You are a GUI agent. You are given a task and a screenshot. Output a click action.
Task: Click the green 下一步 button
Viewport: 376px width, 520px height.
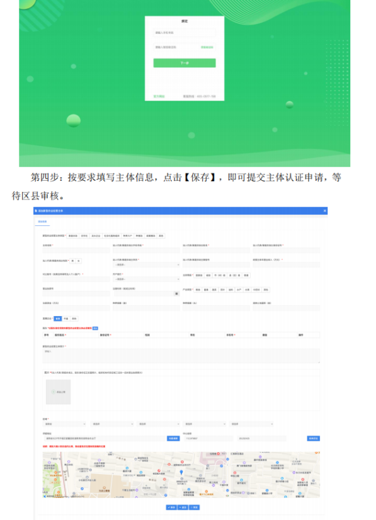tap(184, 63)
